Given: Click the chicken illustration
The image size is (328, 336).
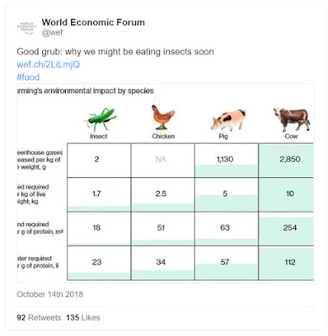Looking at the screenshot, I should point(163,117).
